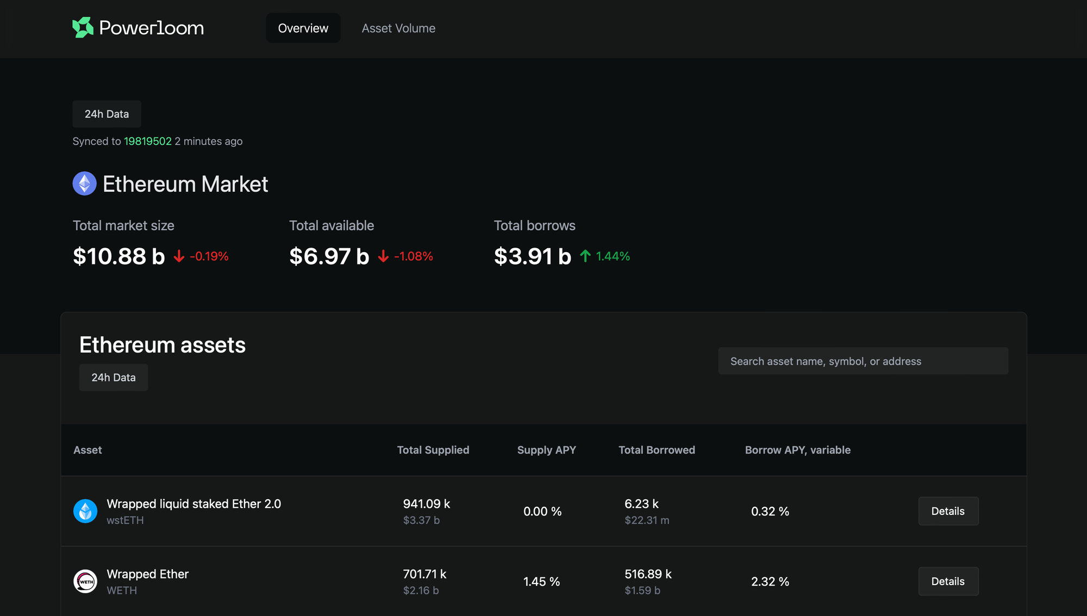Viewport: 1087px width, 616px height.
Task: Click the wstETH token icon
Action: [x=85, y=511]
